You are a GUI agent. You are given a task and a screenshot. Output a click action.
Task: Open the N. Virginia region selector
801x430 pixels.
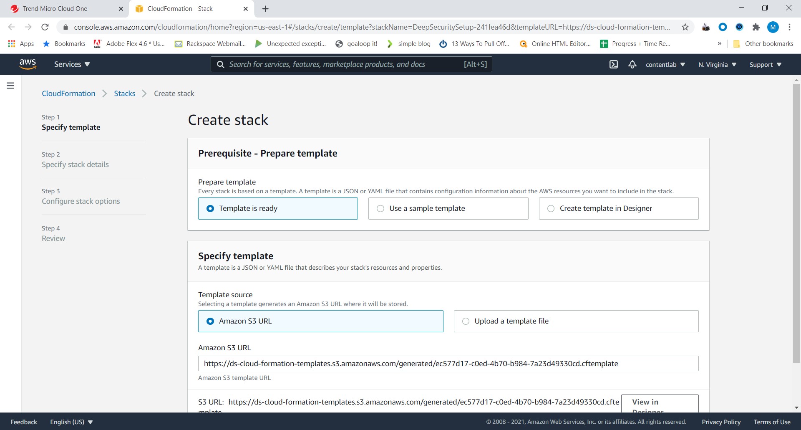[x=717, y=65]
